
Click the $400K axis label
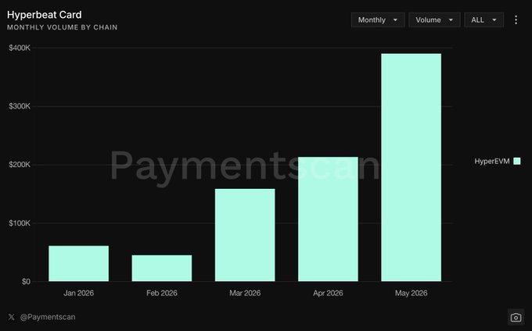[x=20, y=48]
